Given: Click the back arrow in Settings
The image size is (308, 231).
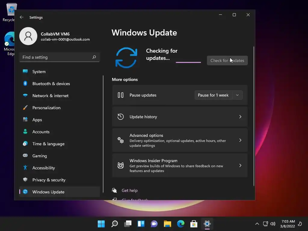Looking at the screenshot, I should pos(22,17).
